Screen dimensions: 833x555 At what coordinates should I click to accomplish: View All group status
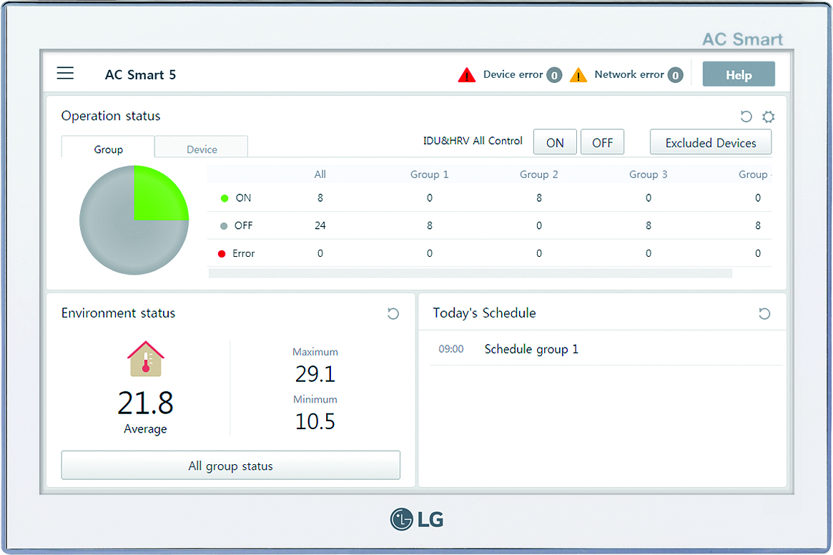coord(230,465)
